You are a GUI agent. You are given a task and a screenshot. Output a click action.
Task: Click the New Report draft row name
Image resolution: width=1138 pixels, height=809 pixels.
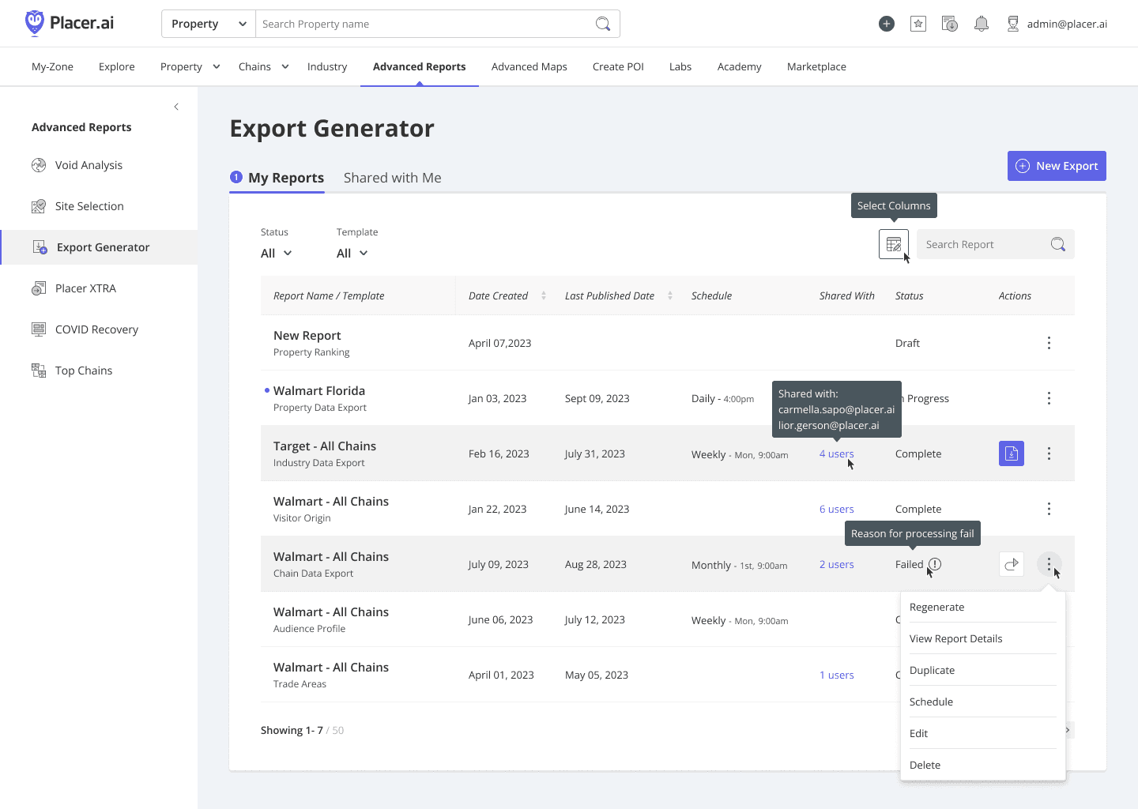(307, 335)
